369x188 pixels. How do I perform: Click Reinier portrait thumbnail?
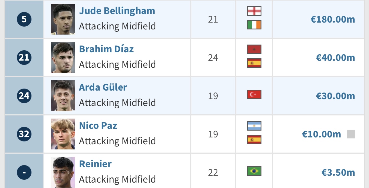63,172
